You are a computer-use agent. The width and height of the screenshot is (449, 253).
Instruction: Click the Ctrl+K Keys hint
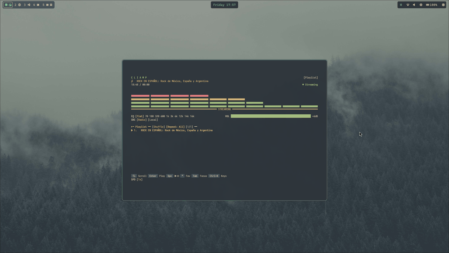click(x=214, y=176)
